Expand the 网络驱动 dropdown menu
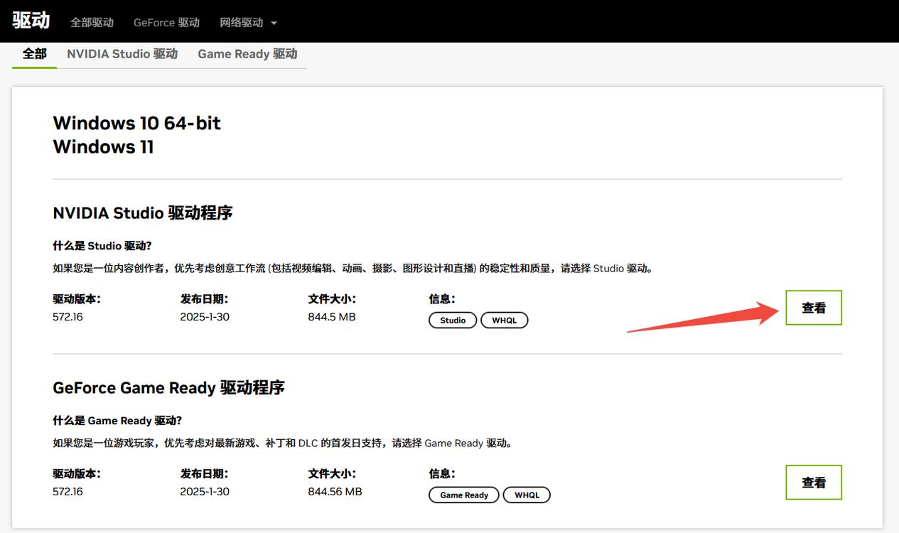This screenshot has width=899, height=533. [x=242, y=22]
